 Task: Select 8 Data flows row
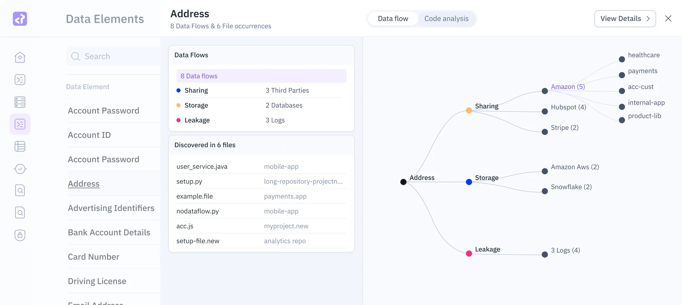(261, 76)
